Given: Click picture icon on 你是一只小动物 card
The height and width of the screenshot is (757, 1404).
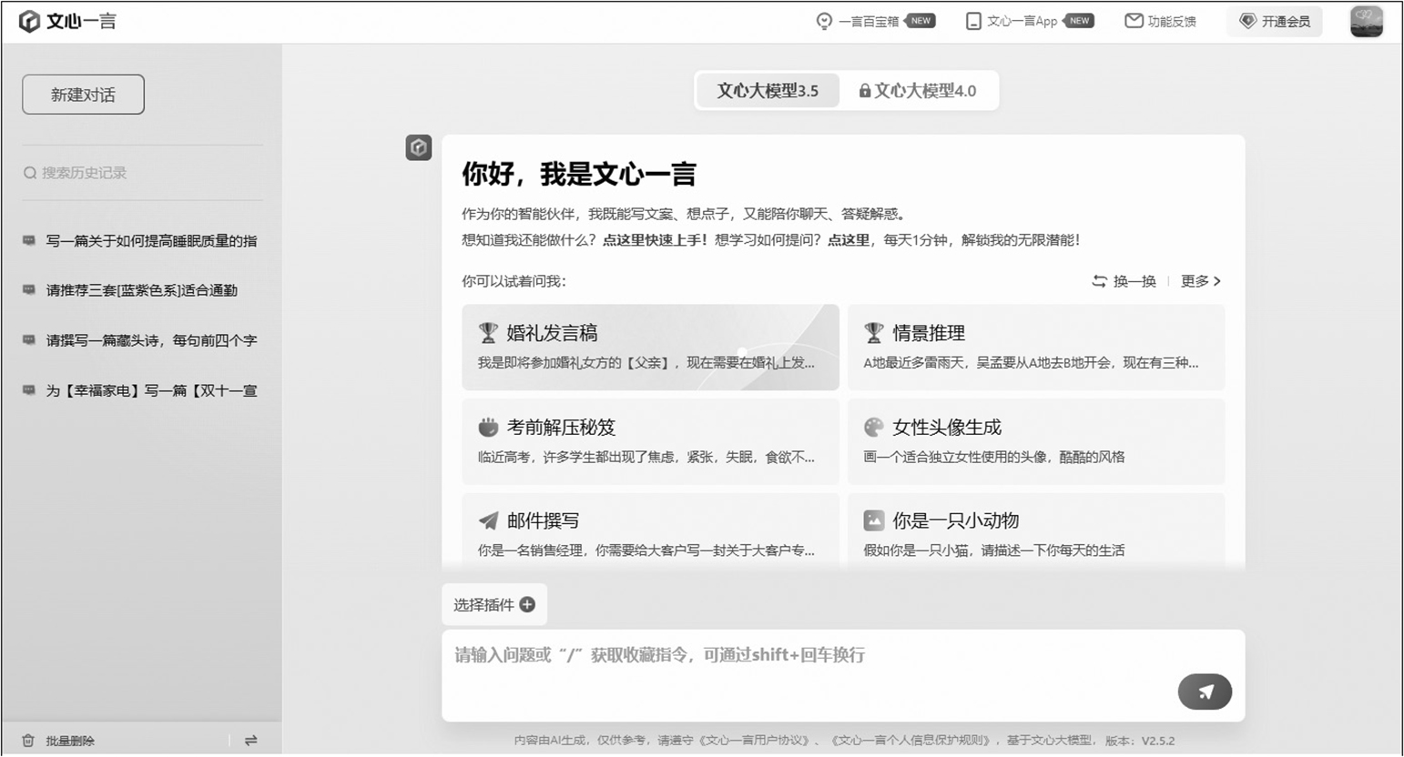Looking at the screenshot, I should [x=874, y=520].
